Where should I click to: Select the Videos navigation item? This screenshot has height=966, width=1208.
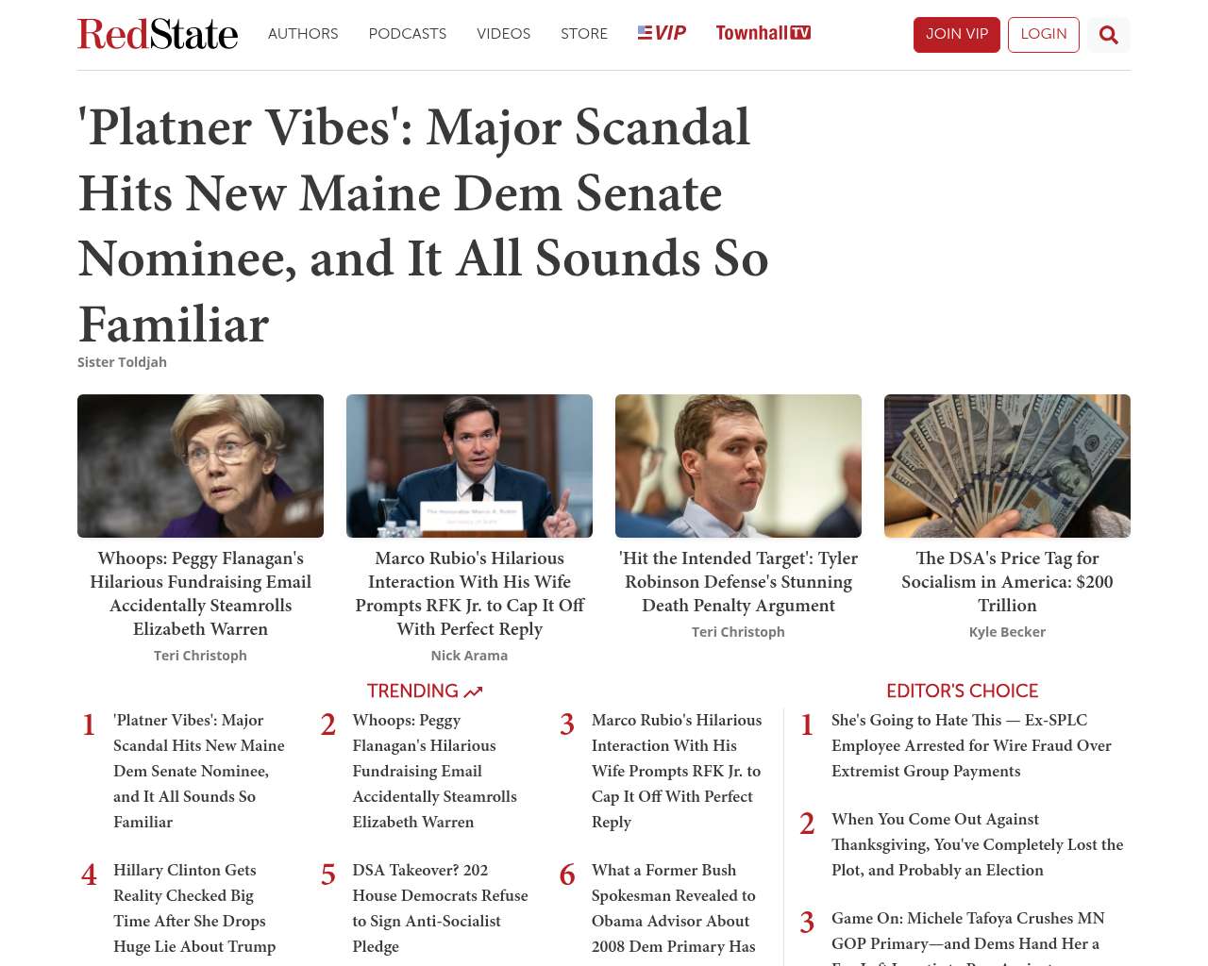tap(503, 34)
